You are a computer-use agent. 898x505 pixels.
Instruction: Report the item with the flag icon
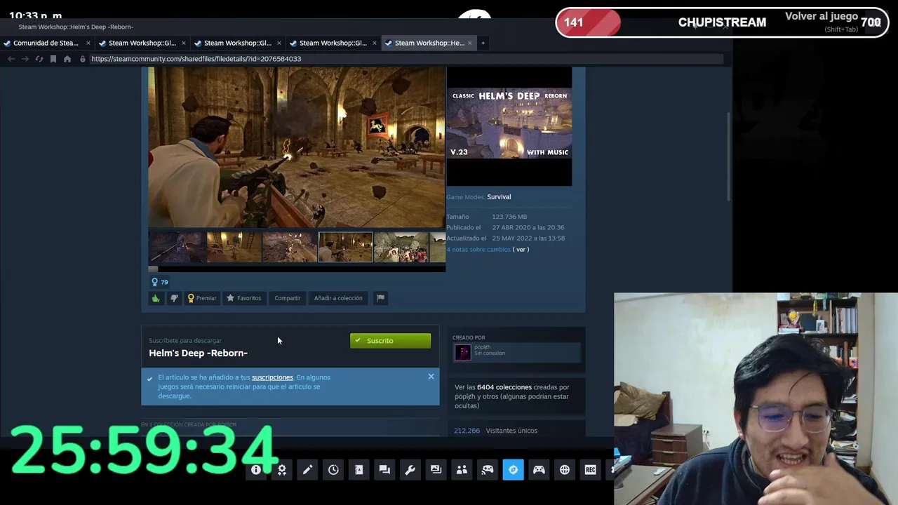pyautogui.click(x=380, y=298)
